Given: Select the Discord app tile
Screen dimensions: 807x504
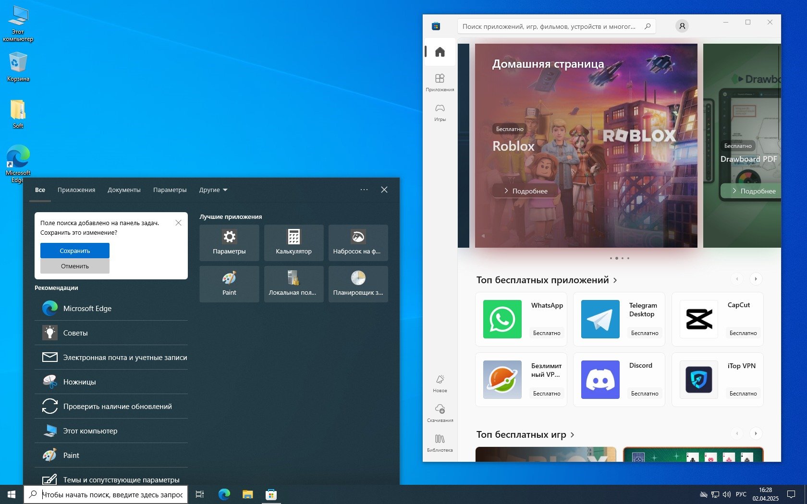Looking at the screenshot, I should click(x=619, y=380).
